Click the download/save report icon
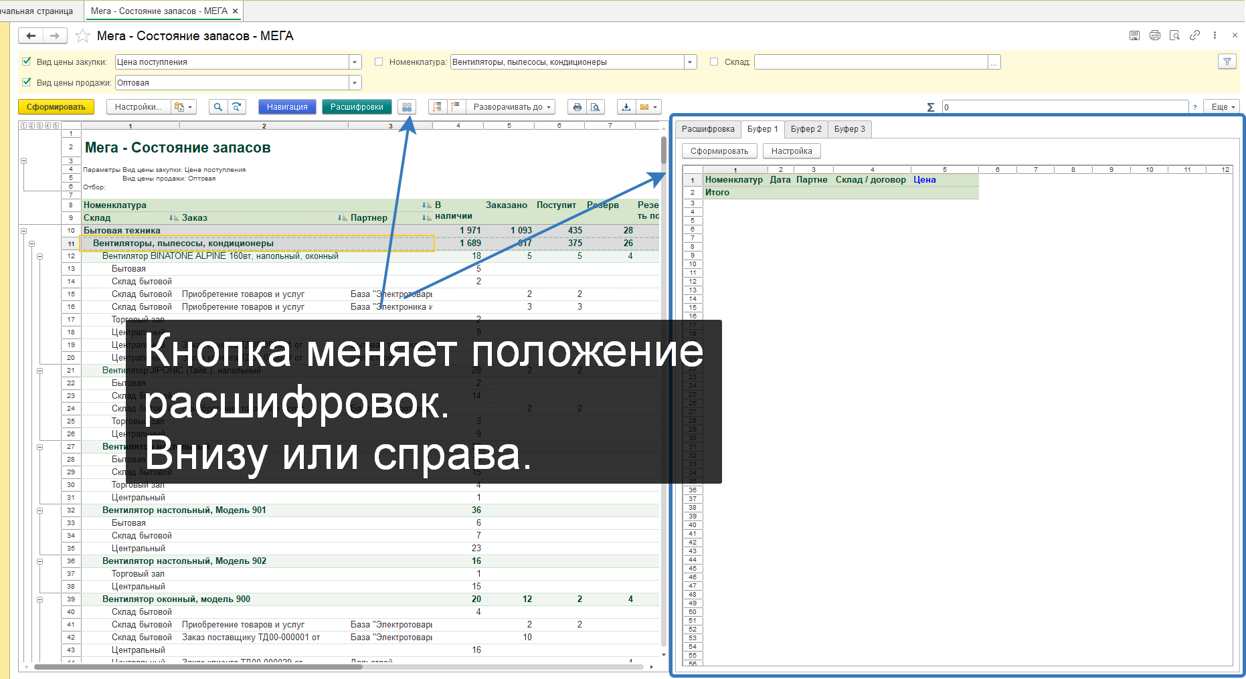The width and height of the screenshot is (1246, 679). [x=626, y=107]
